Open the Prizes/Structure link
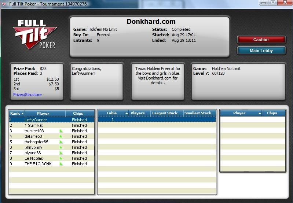 click(x=27, y=95)
